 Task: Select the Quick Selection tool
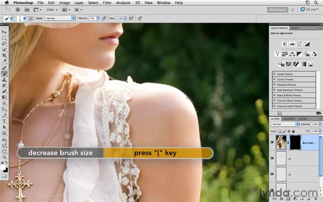[x=4, y=49]
